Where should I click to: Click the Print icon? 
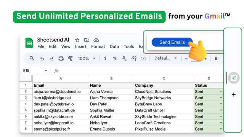[61, 59]
